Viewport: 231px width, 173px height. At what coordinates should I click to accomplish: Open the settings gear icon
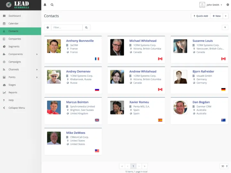[x=228, y=5]
